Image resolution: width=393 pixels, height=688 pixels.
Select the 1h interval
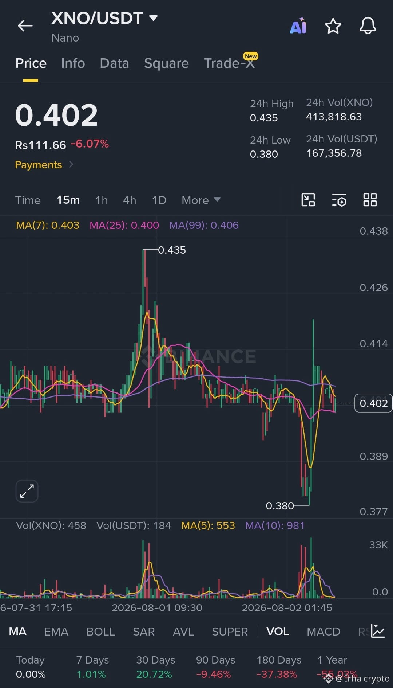click(102, 200)
